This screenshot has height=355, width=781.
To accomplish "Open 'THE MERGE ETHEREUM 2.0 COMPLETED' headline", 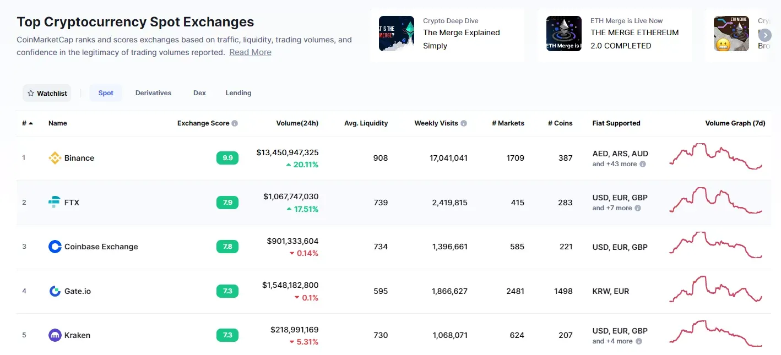I will (x=634, y=39).
